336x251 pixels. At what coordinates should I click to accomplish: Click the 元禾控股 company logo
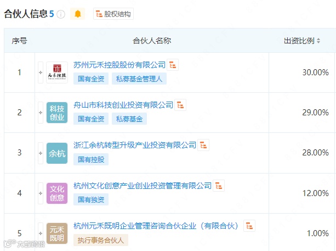pyautogui.click(x=57, y=72)
